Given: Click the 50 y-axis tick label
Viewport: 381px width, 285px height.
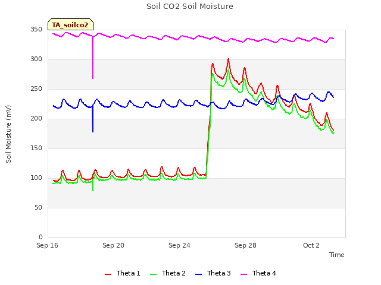Looking at the screenshot, I should 38,208.
